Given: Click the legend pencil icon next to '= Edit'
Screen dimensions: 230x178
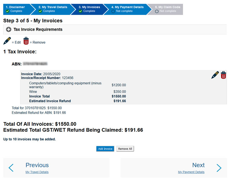Looking at the screenshot, I should tap(7, 41).
